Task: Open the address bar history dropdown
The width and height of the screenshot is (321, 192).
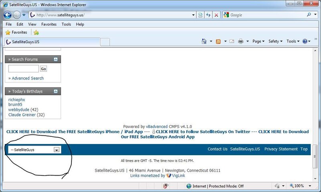Action: pos(193,15)
